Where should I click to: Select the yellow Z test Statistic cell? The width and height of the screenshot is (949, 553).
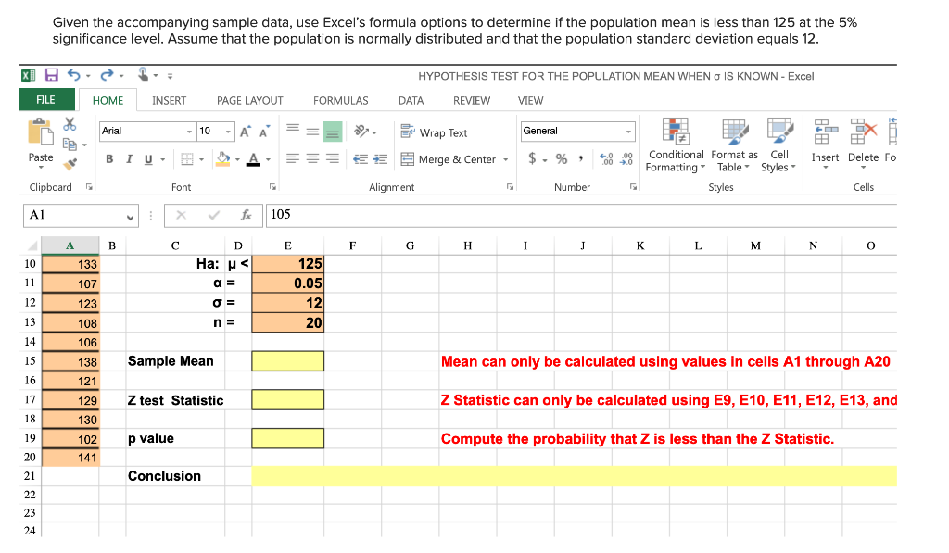click(x=287, y=400)
